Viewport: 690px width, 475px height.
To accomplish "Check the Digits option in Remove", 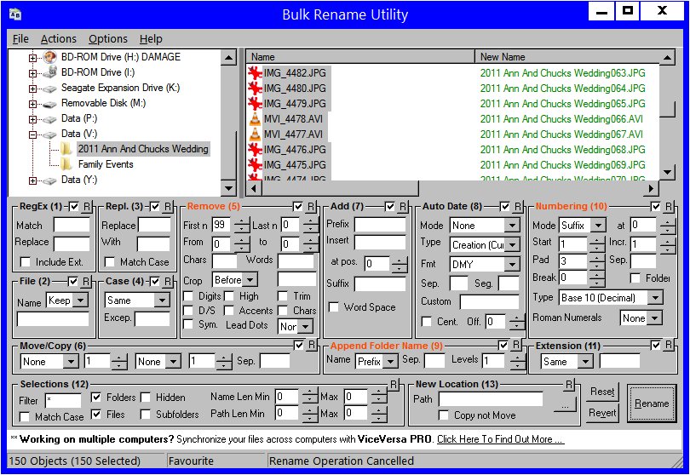I will [188, 296].
